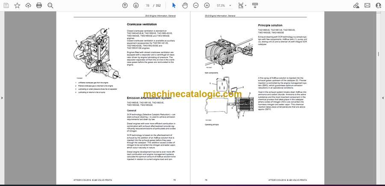385x186 pixels.
Task: Zoom in with the plus button
Action: click(207, 6)
